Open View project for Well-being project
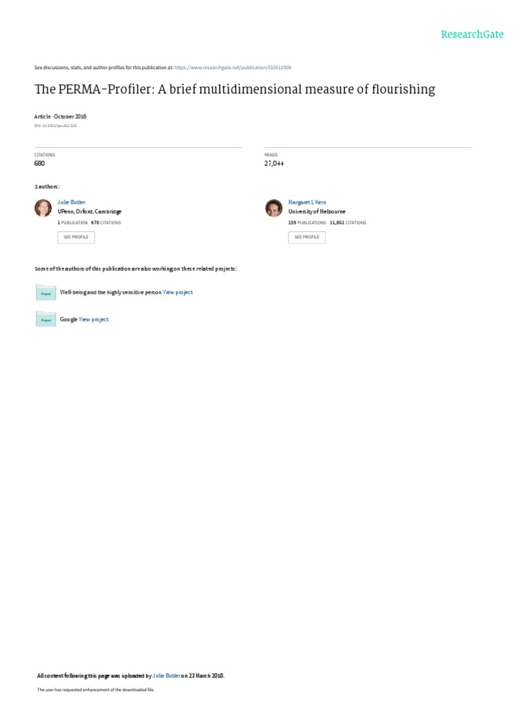Viewport: 530px width, 707px height. coord(178,292)
